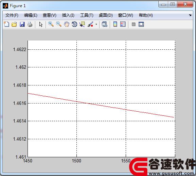The image size is (196, 176).
Task: Close the Figure 1 window
Action: (x=185, y=4)
